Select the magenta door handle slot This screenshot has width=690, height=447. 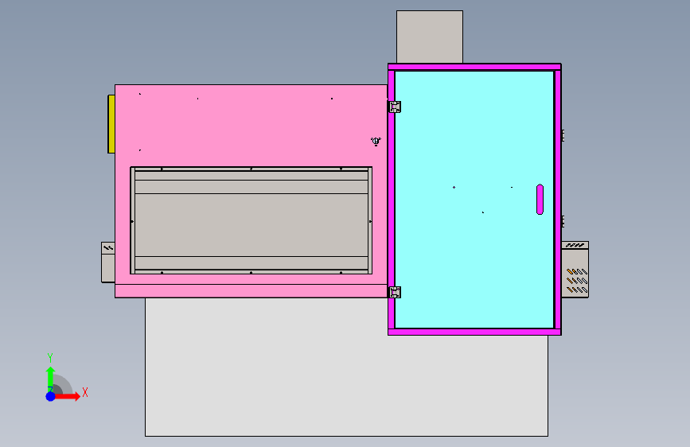point(540,200)
